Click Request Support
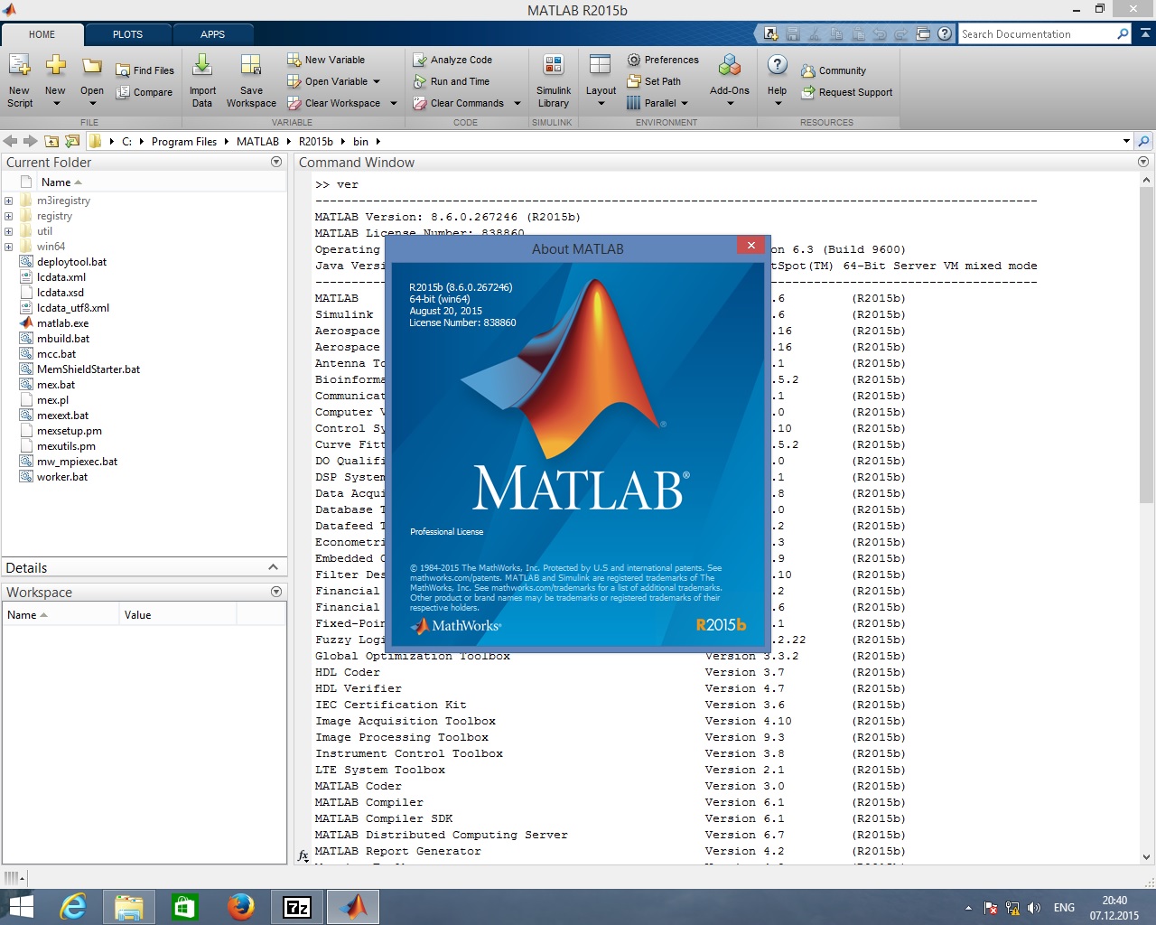Screen dimensions: 1156x925 tap(846, 92)
